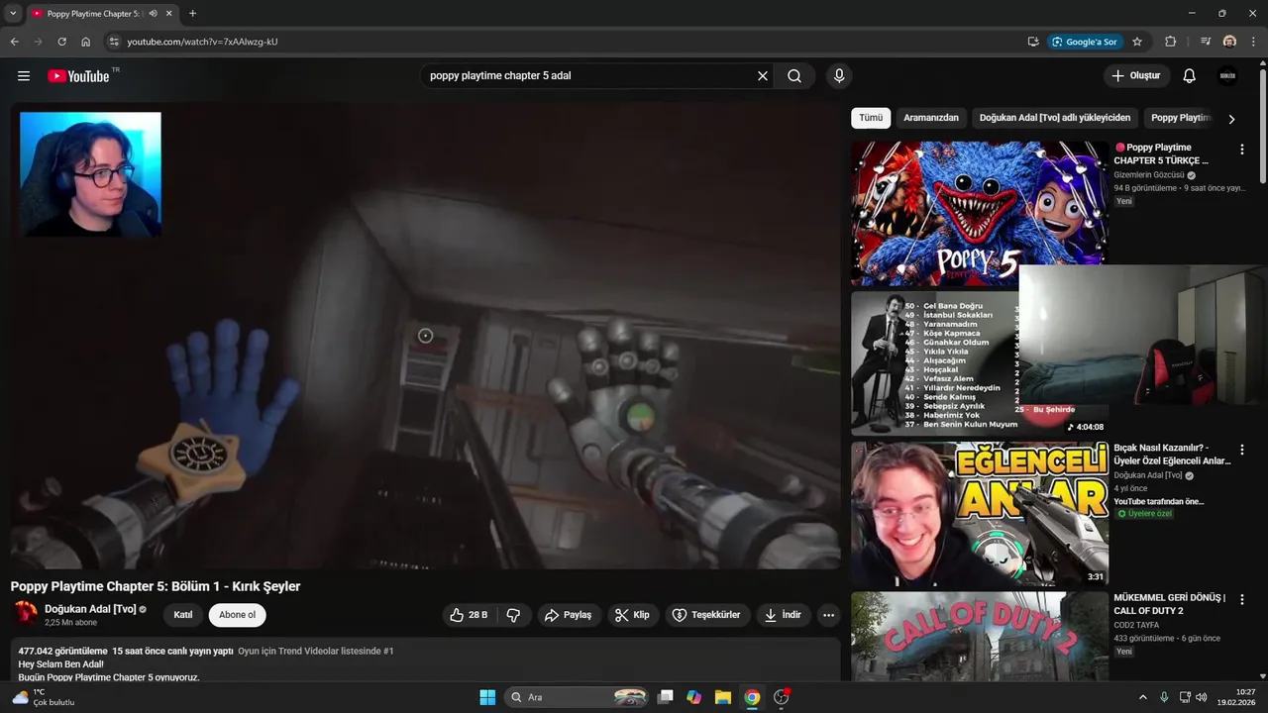Open options for Poppy Playtime Chapter 5 Türkçe video
Image resolution: width=1268 pixels, height=713 pixels.
(1241, 150)
